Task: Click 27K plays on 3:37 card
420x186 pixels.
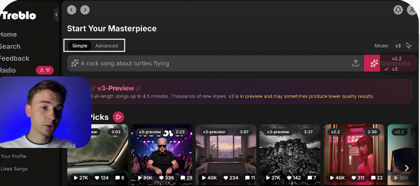Action: (x=273, y=178)
